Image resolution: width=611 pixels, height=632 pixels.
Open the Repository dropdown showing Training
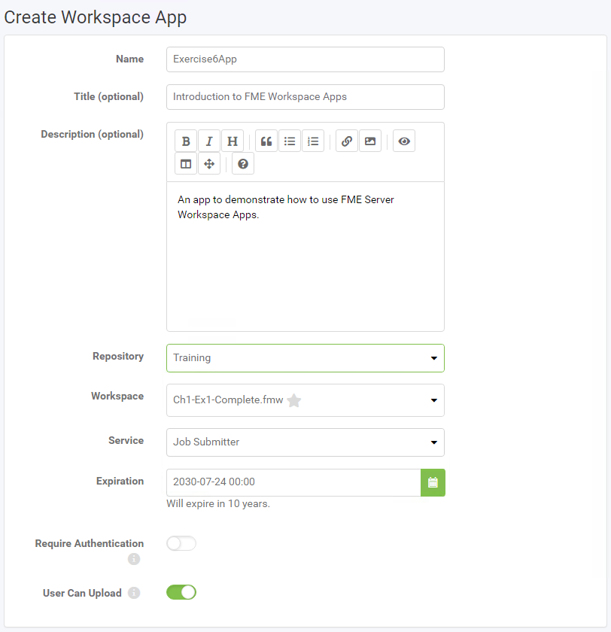[305, 358]
